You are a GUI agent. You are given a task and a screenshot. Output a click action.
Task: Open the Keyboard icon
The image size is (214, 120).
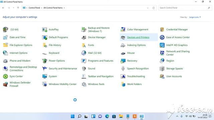pos(44,54)
